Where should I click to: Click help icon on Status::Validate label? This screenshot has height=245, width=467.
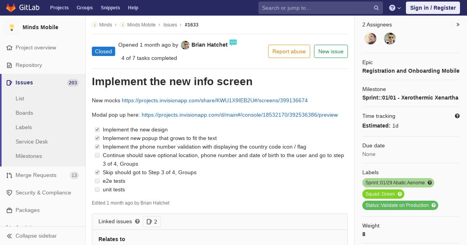point(434,205)
